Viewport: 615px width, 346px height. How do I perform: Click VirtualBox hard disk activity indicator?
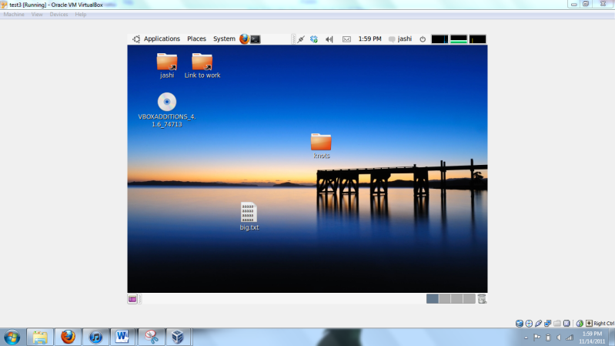pos(520,323)
